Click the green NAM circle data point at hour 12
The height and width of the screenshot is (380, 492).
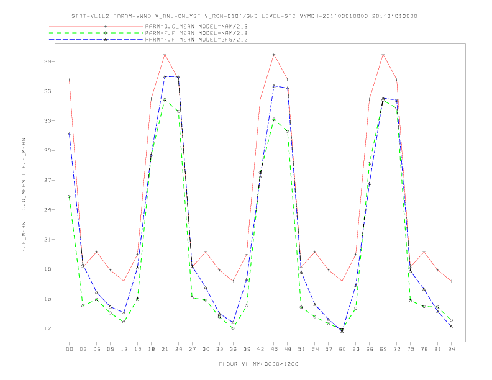click(124, 322)
